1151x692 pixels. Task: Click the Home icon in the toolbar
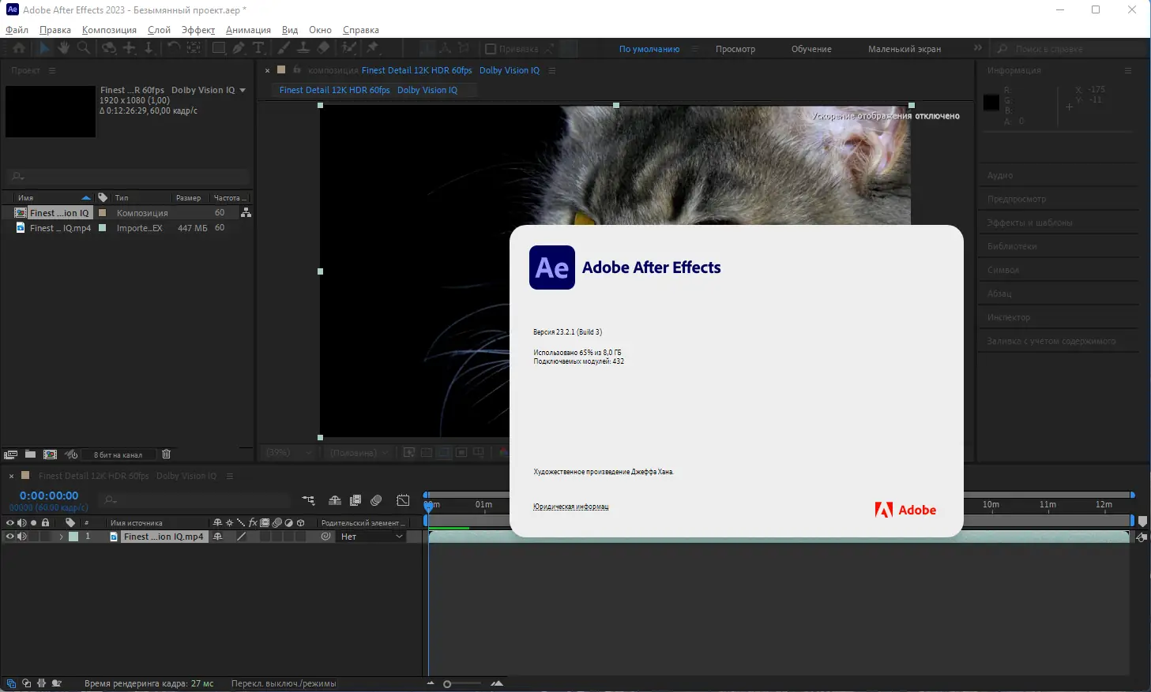tap(17, 48)
